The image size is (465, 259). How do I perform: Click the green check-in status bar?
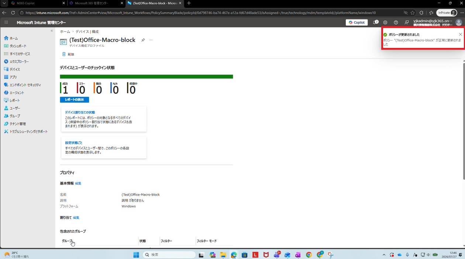click(147, 77)
